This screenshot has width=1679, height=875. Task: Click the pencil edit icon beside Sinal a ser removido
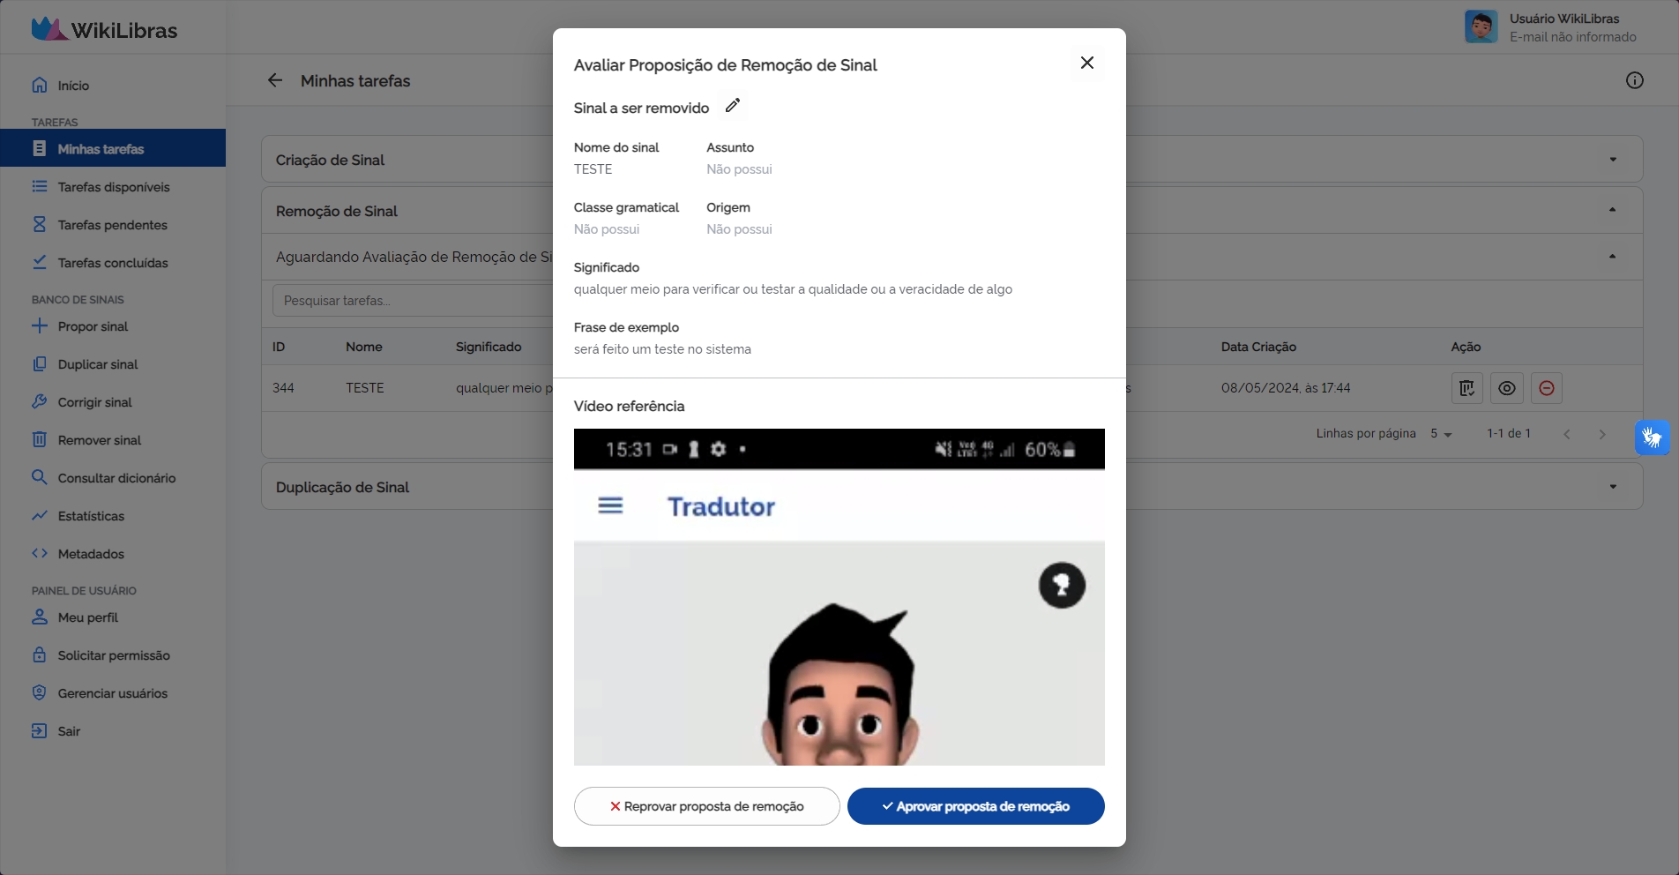click(732, 106)
